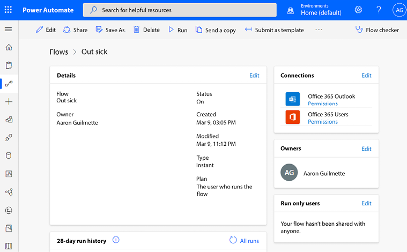Open My flows icon in sidebar
Image resolution: width=407 pixels, height=252 pixels.
pos(9,84)
